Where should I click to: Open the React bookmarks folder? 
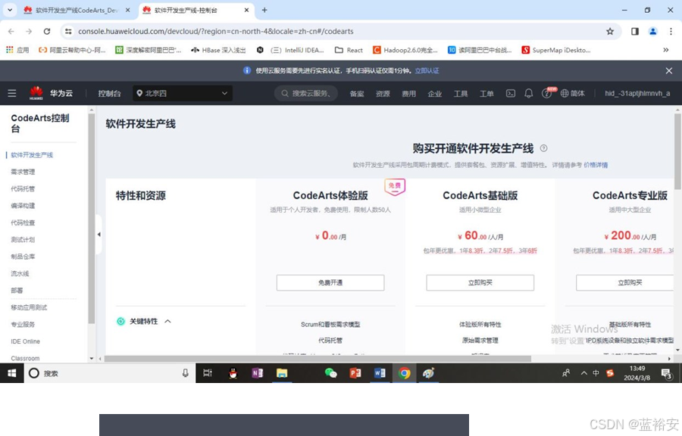[x=349, y=50]
